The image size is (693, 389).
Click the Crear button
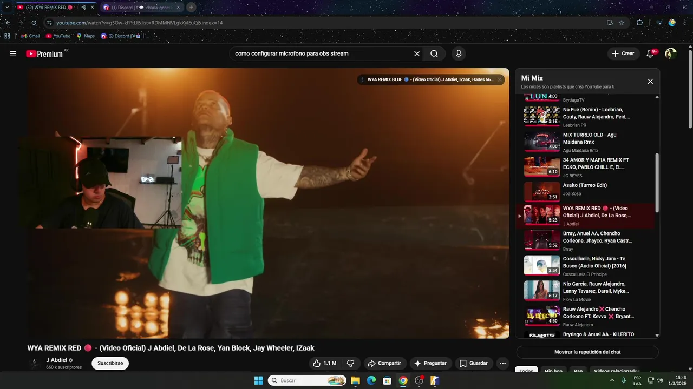[x=623, y=53]
